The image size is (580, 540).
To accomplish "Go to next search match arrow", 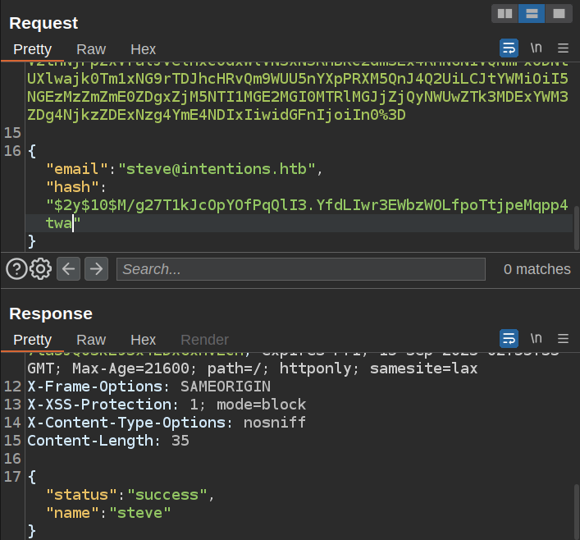I will pyautogui.click(x=97, y=268).
